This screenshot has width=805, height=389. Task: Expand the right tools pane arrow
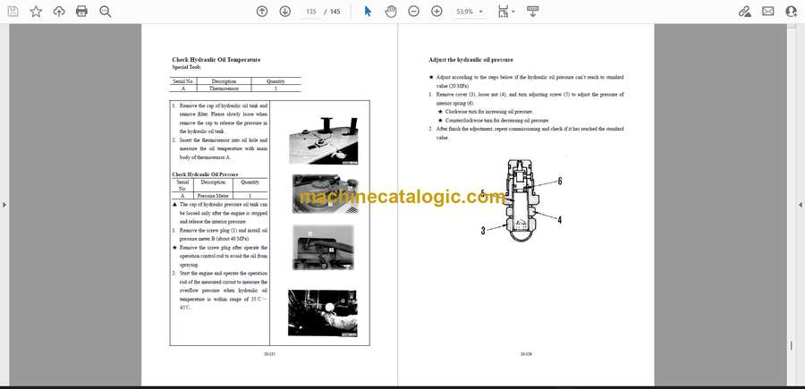click(x=801, y=205)
